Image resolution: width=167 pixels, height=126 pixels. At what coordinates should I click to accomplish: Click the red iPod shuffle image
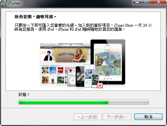100,85
